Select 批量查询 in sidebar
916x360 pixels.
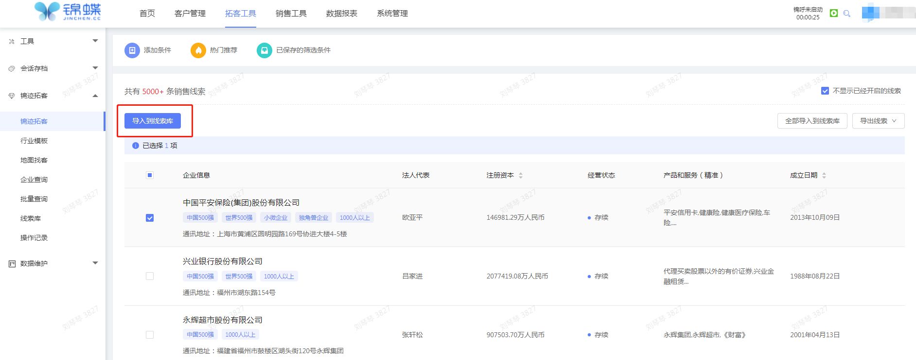(34, 199)
